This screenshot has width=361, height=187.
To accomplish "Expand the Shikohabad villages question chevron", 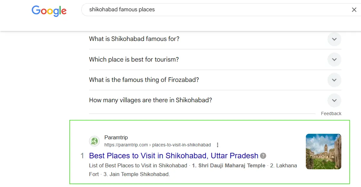I will pos(334,101).
